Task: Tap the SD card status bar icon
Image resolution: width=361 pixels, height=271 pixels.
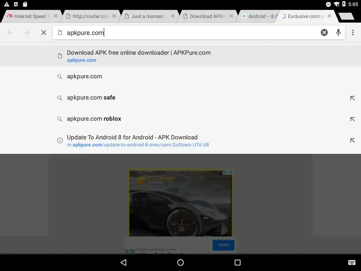Action: point(25,4)
